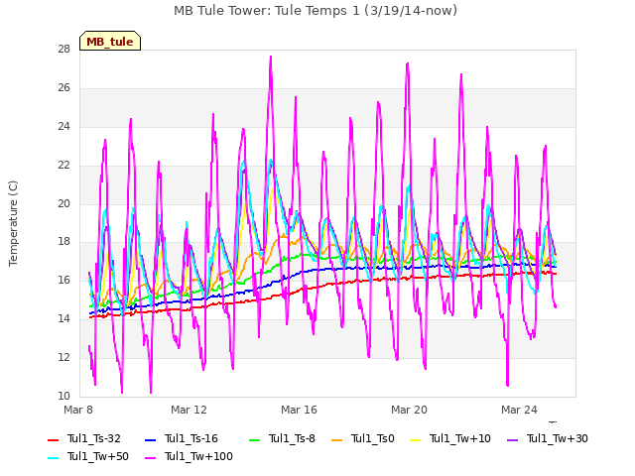Click the 12 y-axis tick label
Screen dimensions: 635x476
[x=63, y=357]
